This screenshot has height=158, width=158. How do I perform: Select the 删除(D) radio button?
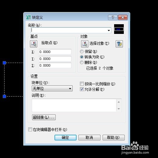click(x=82, y=62)
